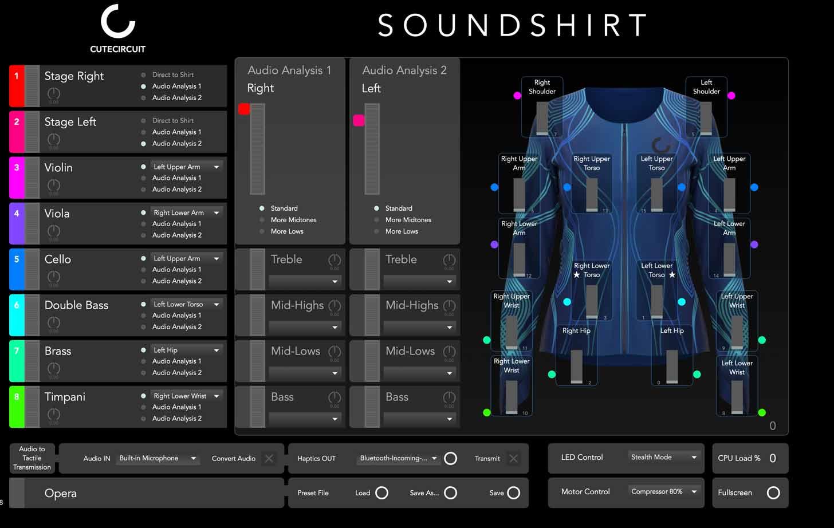Image resolution: width=834 pixels, height=528 pixels.
Task: Click the Convert Audio X toggle
Action: tap(269, 458)
